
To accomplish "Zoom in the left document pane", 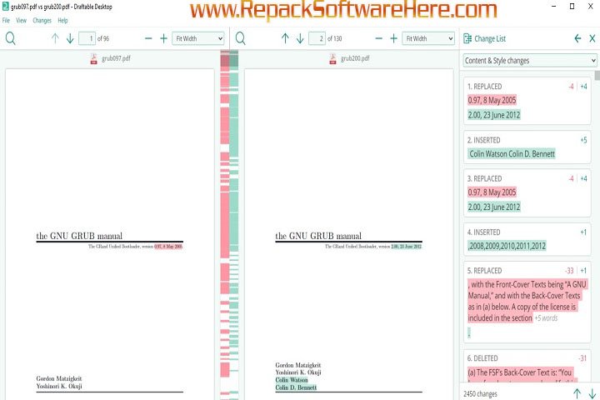I will pos(163,38).
